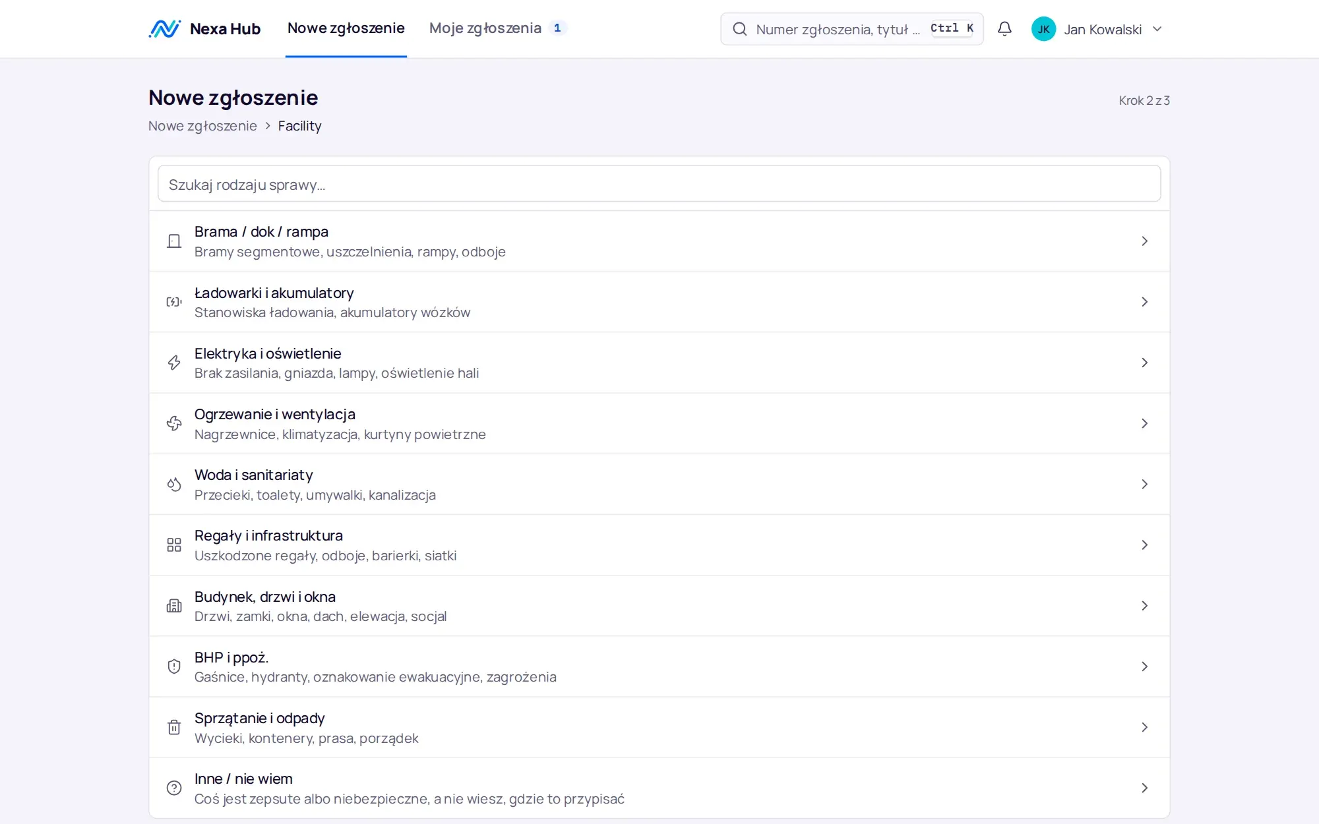Viewport: 1319px width, 824px height.
Task: Open Inne / nie wiem via its chevron
Action: click(1145, 788)
